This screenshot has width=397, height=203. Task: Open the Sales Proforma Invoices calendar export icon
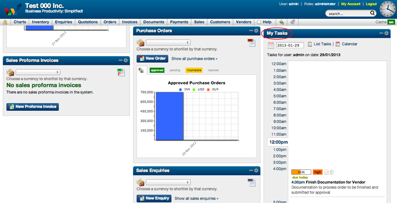point(121,72)
